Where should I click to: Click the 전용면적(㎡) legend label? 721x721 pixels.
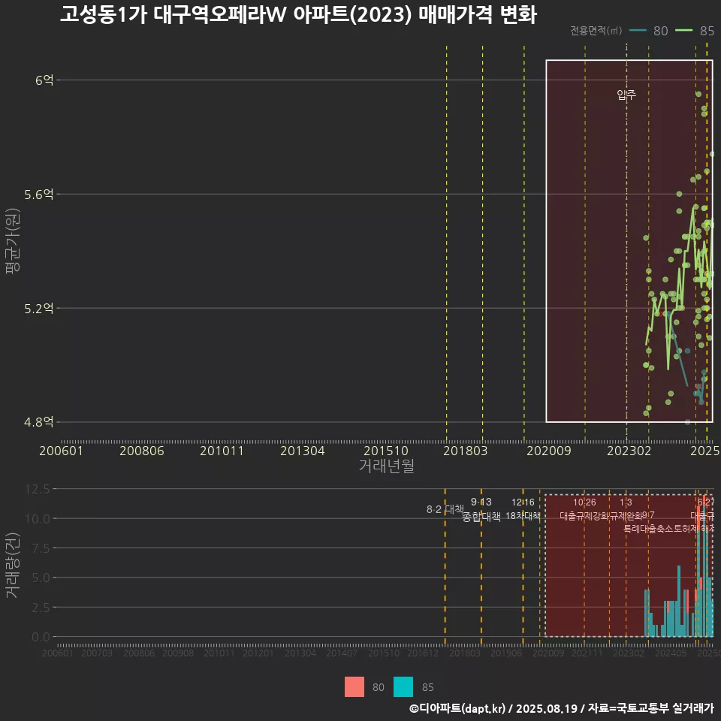pyautogui.click(x=596, y=31)
